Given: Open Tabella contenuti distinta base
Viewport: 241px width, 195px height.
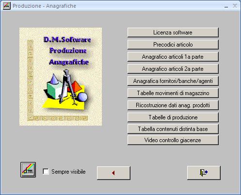Looking at the screenshot, I should pyautogui.click(x=173, y=129).
